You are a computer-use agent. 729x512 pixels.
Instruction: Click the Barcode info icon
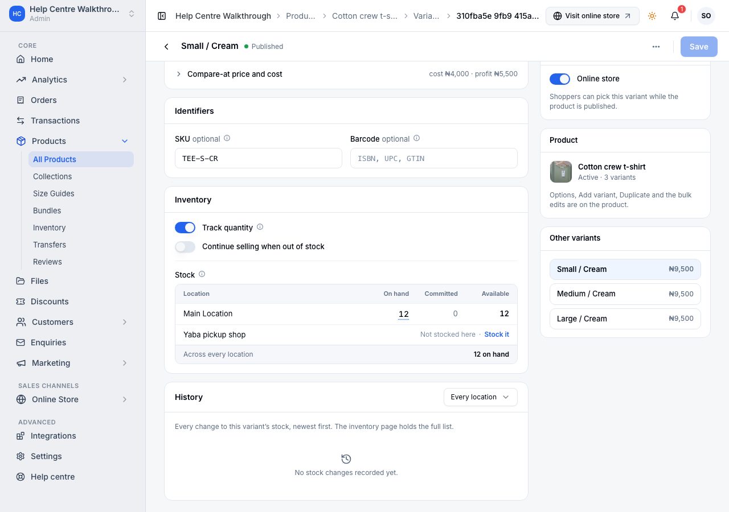[416, 138]
